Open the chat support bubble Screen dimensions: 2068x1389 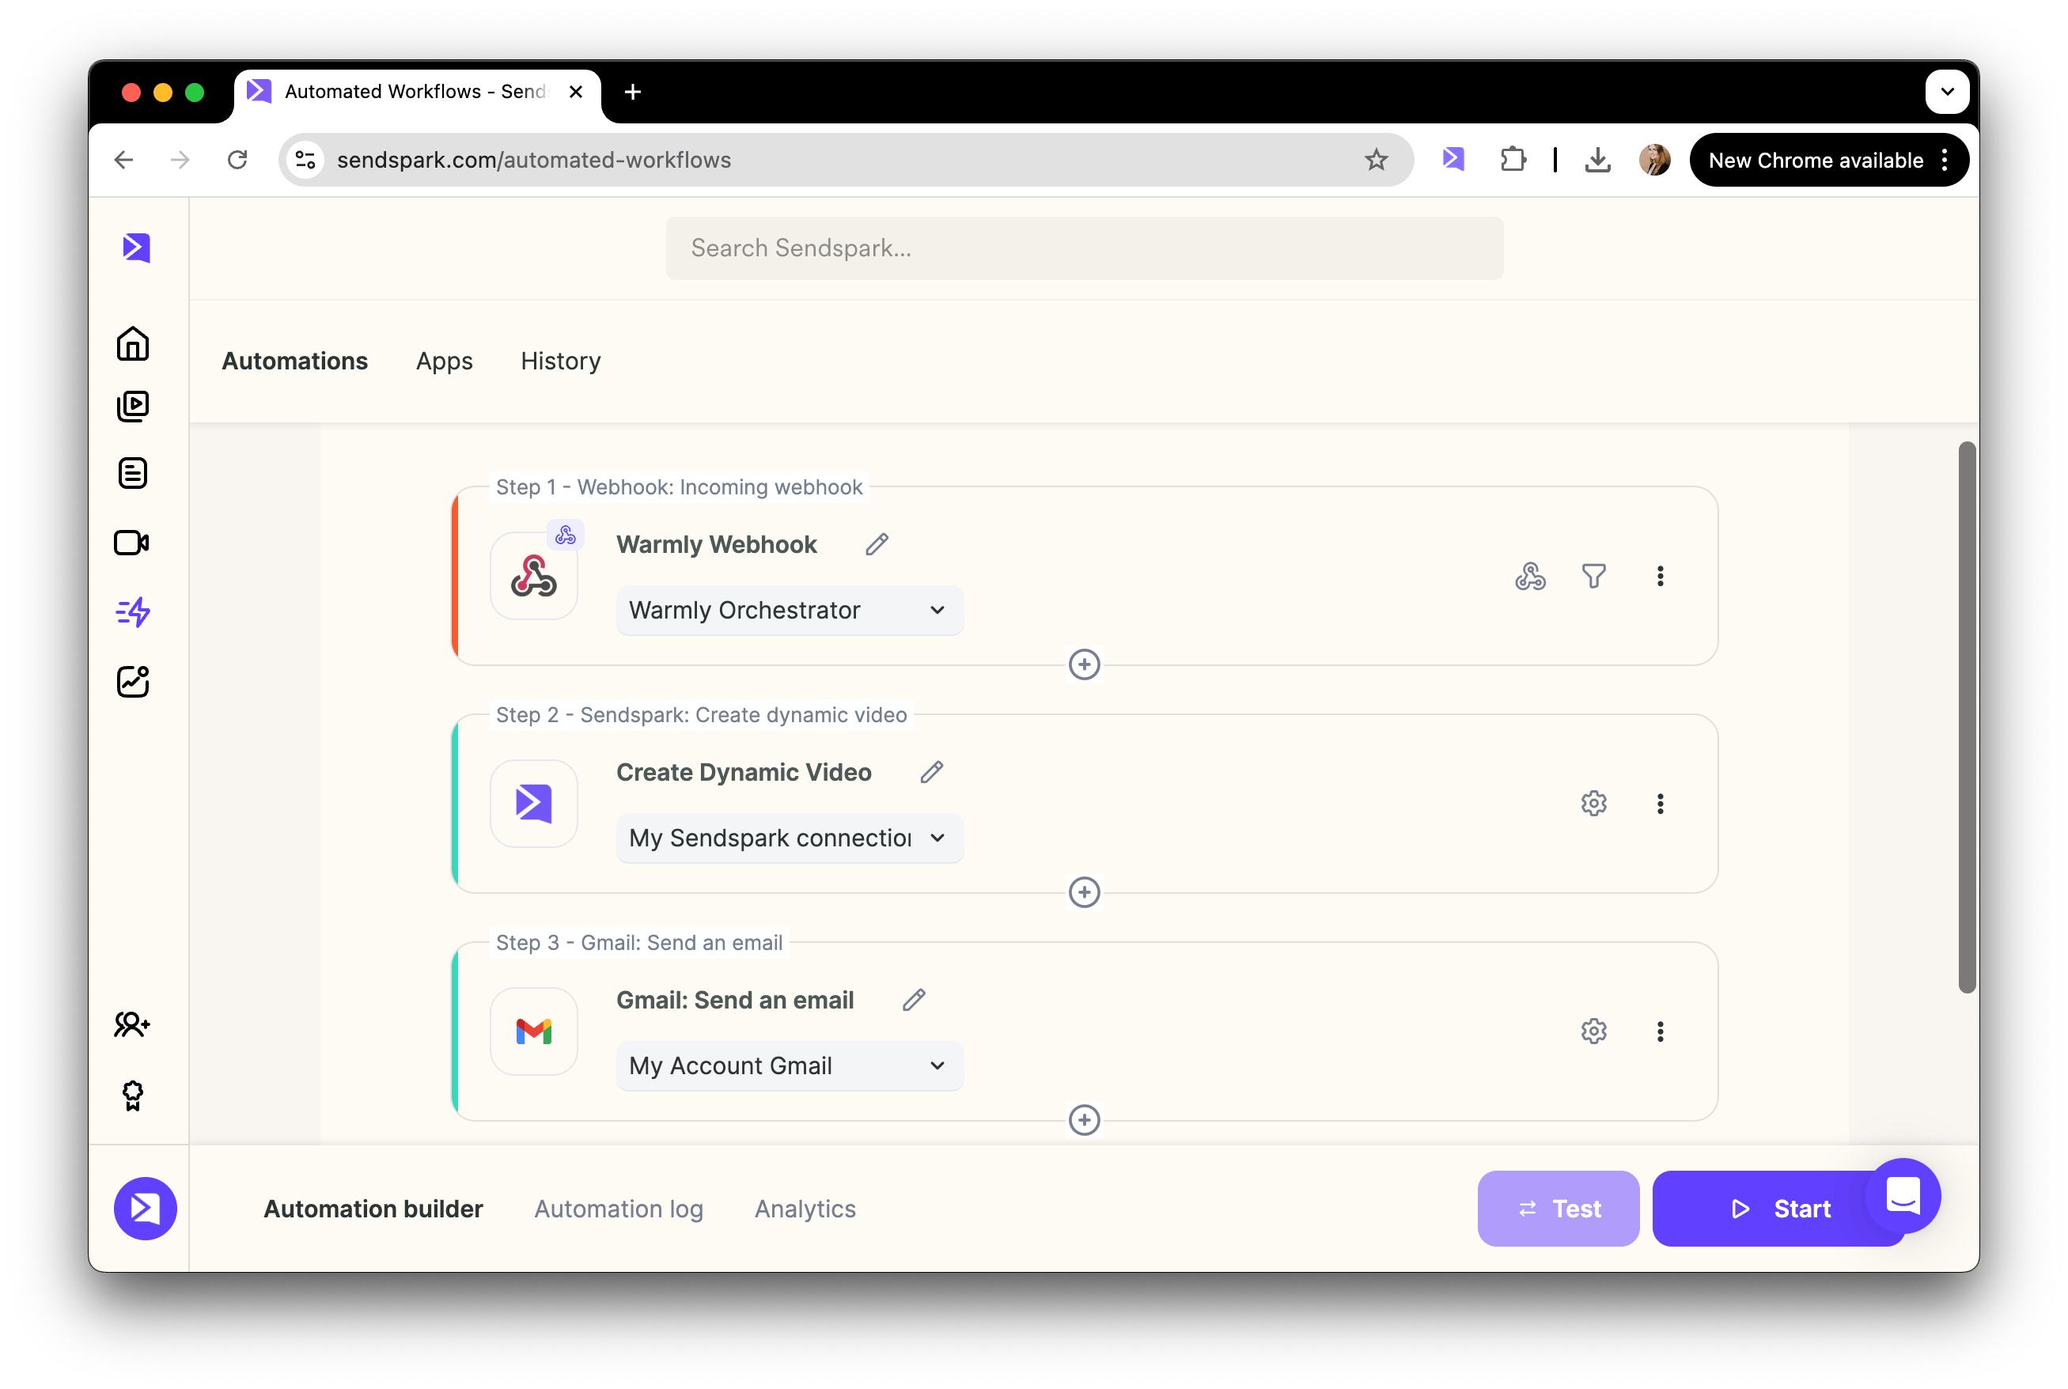pyautogui.click(x=1903, y=1196)
